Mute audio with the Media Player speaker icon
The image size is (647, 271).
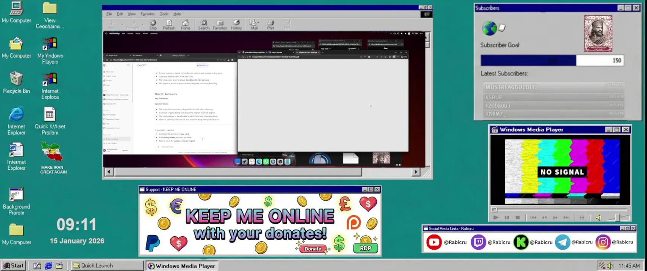(x=598, y=218)
